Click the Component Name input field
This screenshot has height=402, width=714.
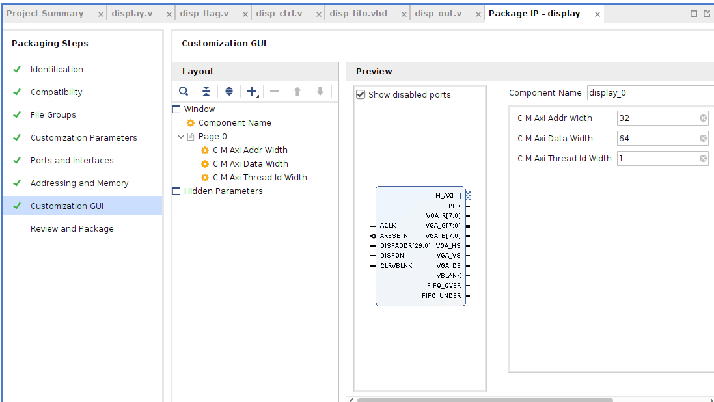[650, 93]
